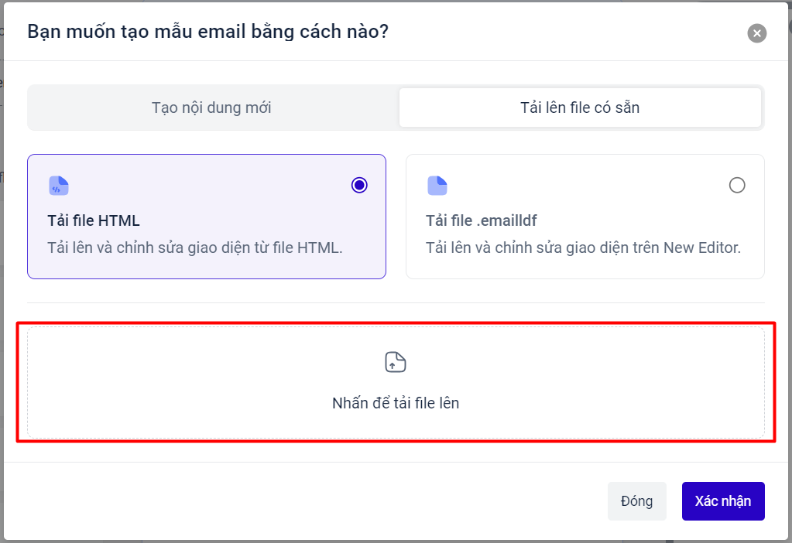792x543 pixels.
Task: Click the HTML upload description text
Action: pyautogui.click(x=195, y=248)
